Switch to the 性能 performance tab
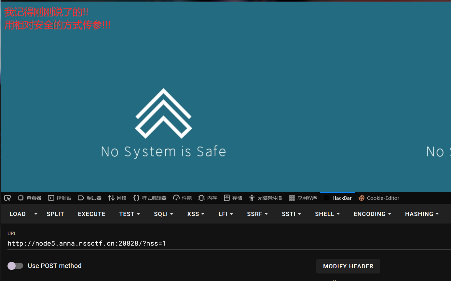451x281 pixels. (183, 198)
